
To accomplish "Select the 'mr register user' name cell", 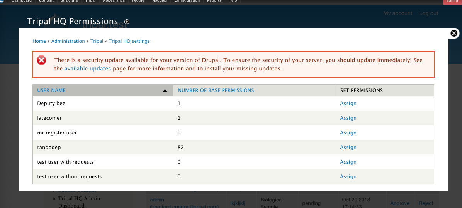I will tap(103, 133).
